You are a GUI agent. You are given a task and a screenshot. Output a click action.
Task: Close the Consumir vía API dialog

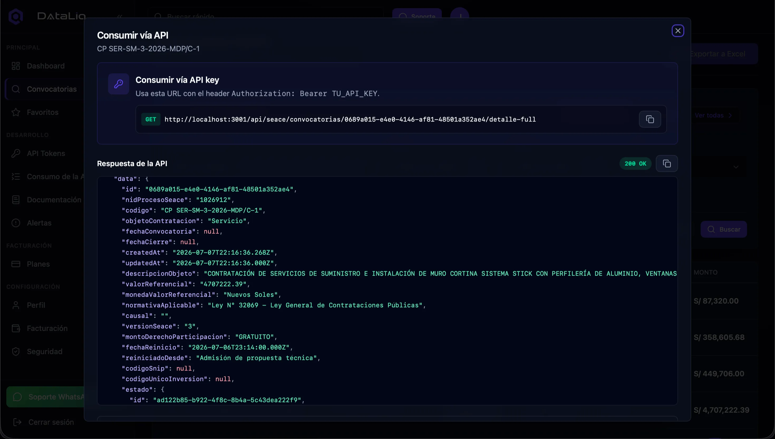677,31
